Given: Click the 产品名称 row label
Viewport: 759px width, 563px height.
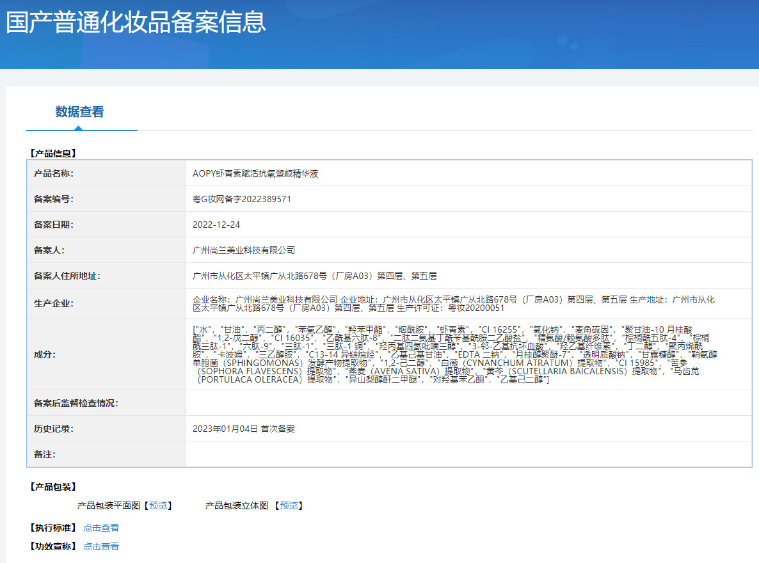Looking at the screenshot, I should 54,173.
